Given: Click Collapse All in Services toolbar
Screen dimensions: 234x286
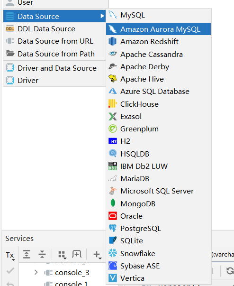Looking at the screenshot, I should [42, 254].
